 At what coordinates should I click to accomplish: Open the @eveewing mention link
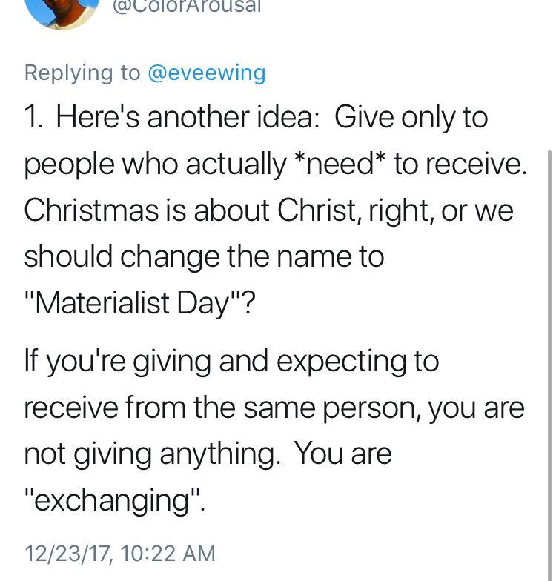point(207,73)
